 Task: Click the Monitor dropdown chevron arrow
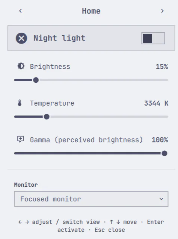point(161,199)
